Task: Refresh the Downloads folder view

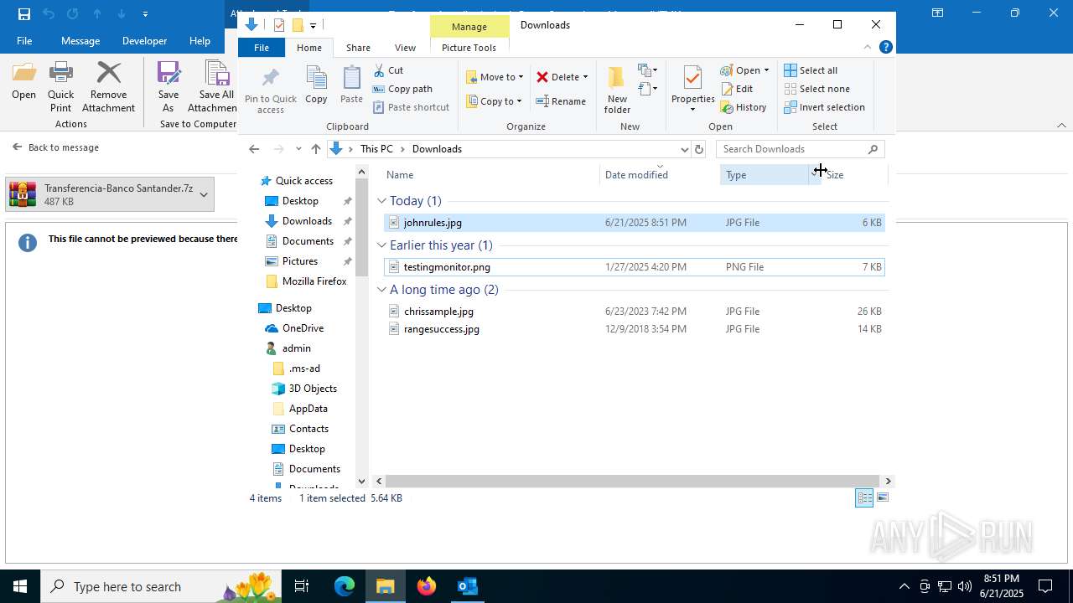Action: coord(699,149)
